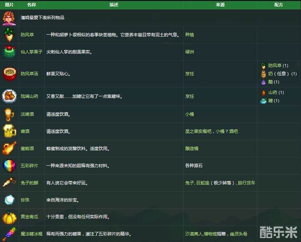Open the 防风草 name link
This screenshot has height=242, width=301.
(27, 35)
